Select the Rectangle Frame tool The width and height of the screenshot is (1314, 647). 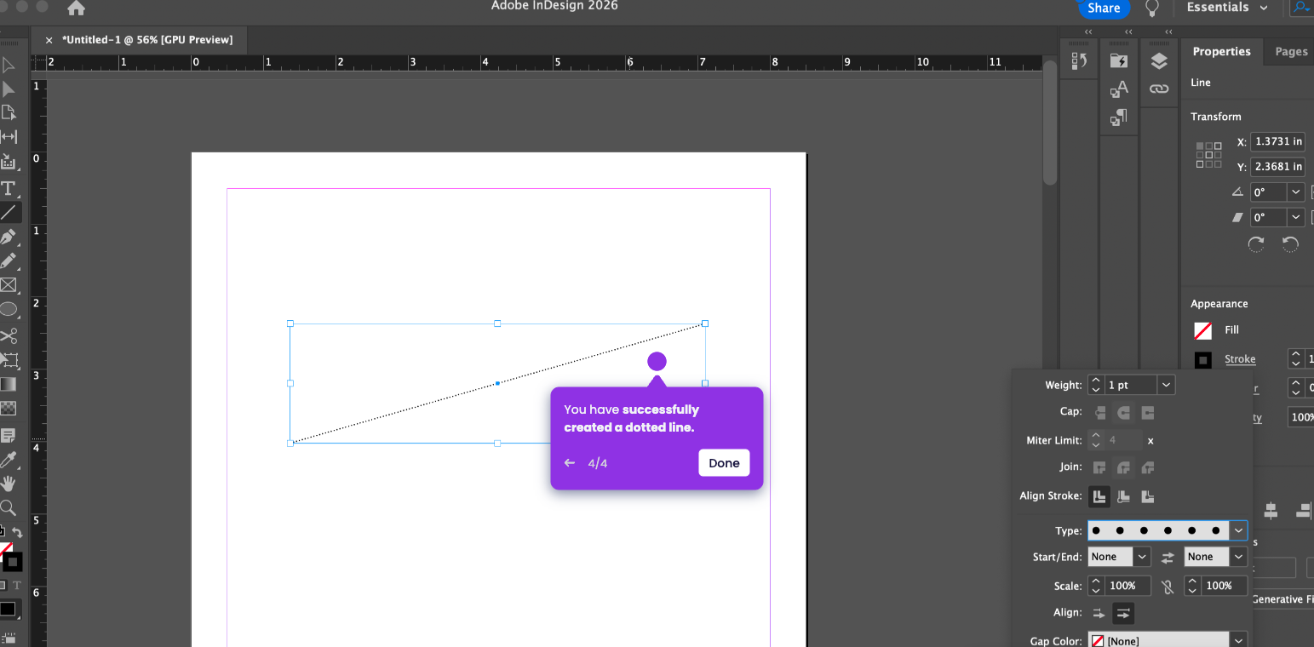9,285
